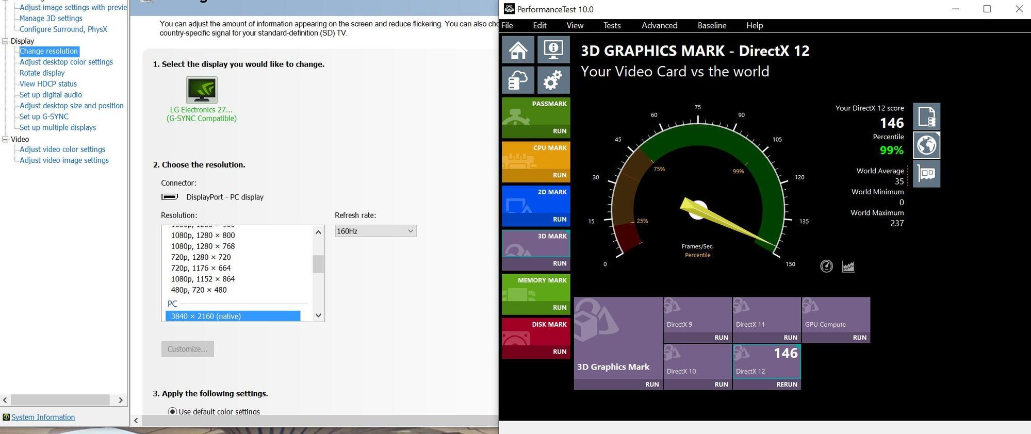
Task: Switch to gauge view icon
Action: click(826, 266)
